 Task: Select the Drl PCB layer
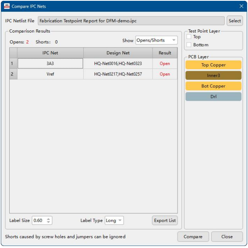[213, 97]
